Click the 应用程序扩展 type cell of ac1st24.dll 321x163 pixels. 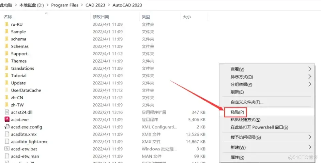coord(154,112)
